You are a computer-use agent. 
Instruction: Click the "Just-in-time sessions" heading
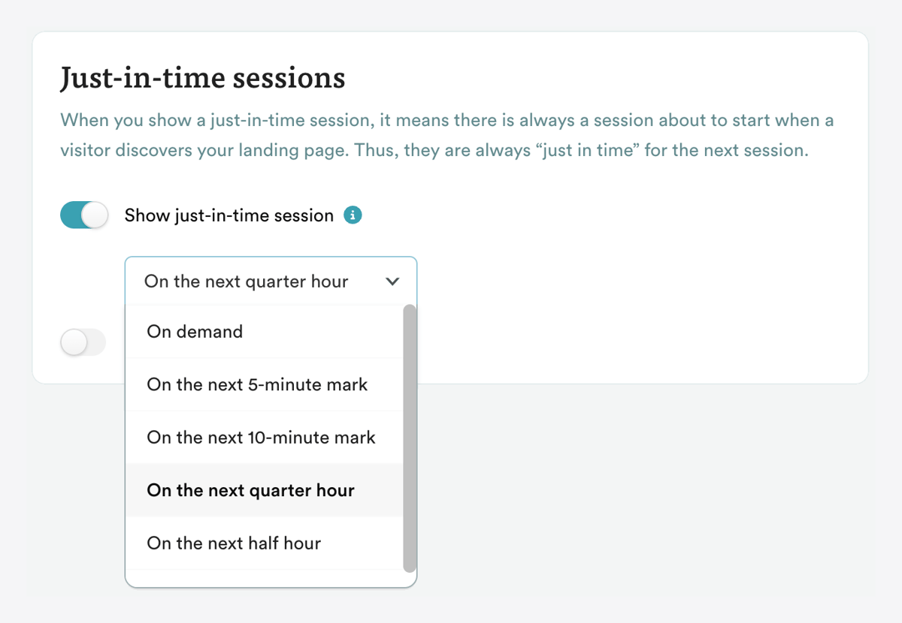pyautogui.click(x=203, y=77)
